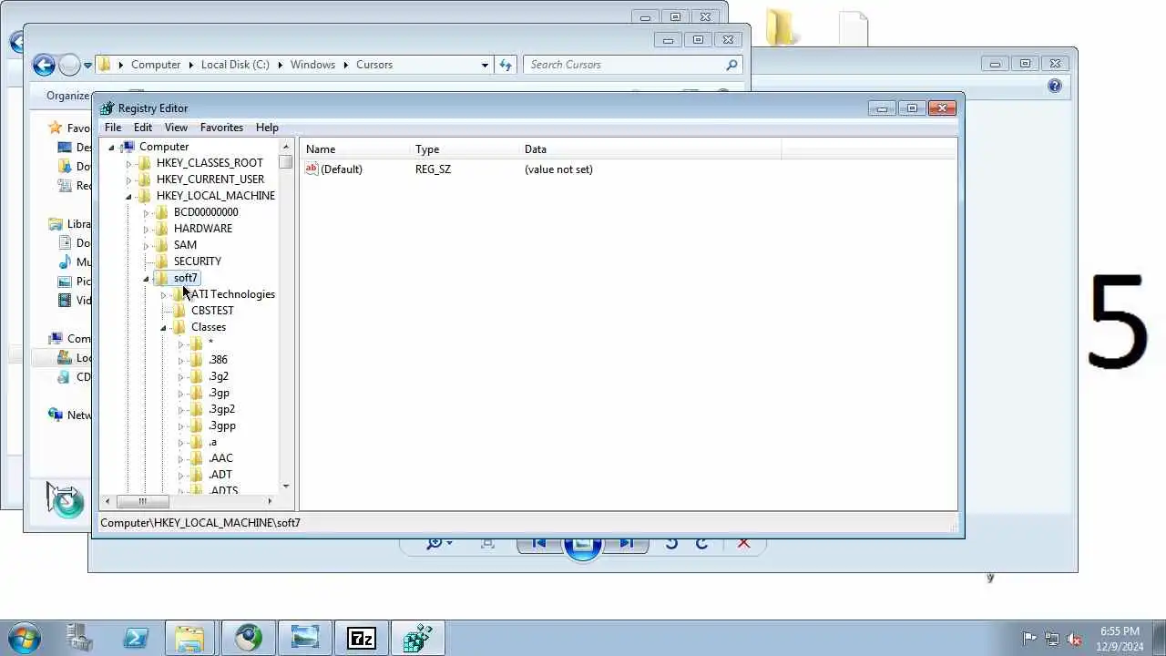The height and width of the screenshot is (656, 1166).
Task: Select the .3gpp key
Action: tap(222, 425)
